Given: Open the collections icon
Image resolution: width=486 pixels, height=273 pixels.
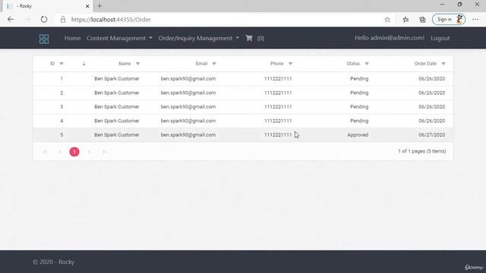Looking at the screenshot, I should [422, 20].
